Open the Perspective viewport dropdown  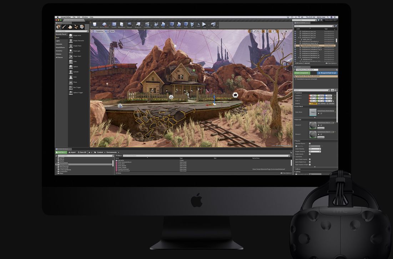click(99, 31)
